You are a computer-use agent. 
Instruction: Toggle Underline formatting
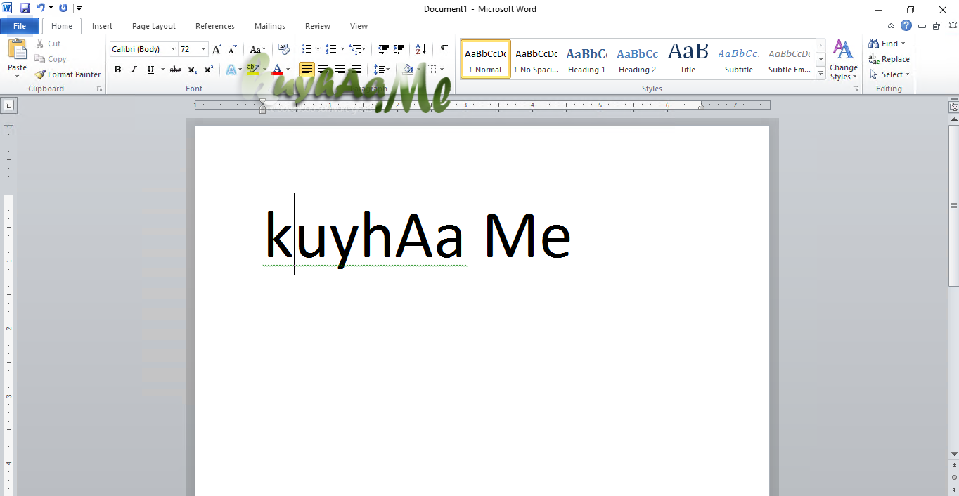tap(150, 70)
